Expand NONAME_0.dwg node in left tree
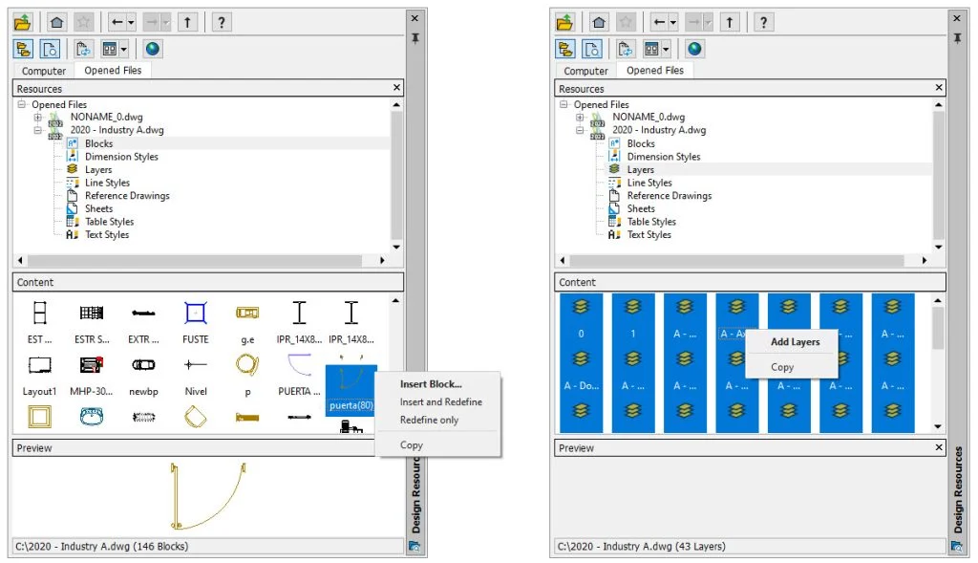 [38, 118]
